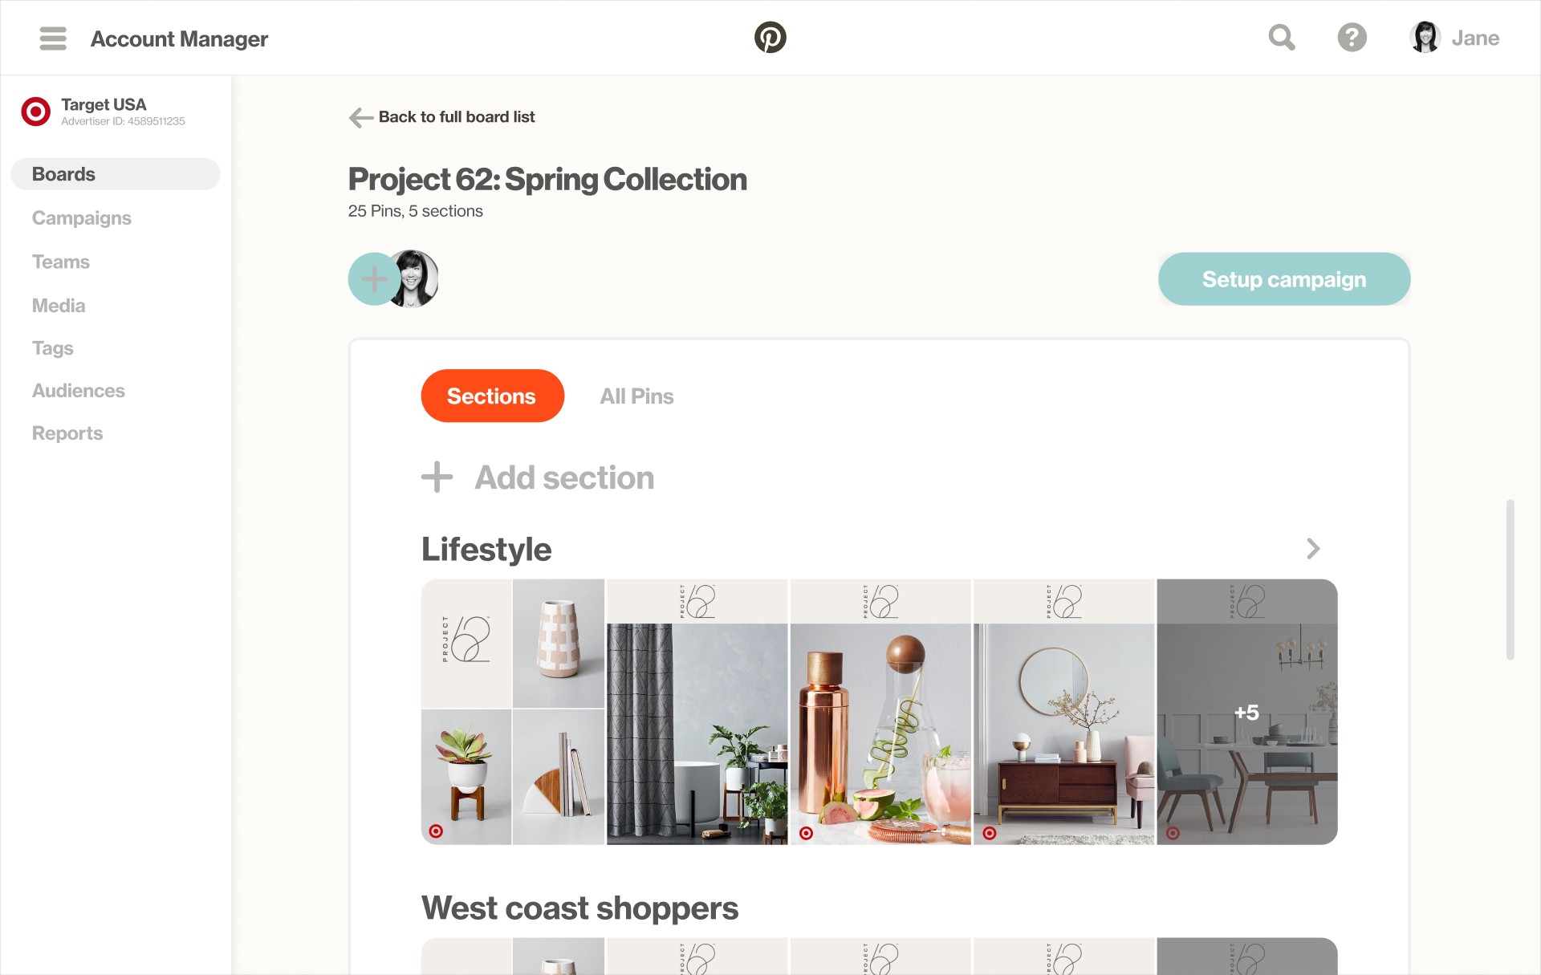Click the help question mark icon
This screenshot has width=1541, height=975.
pos(1352,37)
